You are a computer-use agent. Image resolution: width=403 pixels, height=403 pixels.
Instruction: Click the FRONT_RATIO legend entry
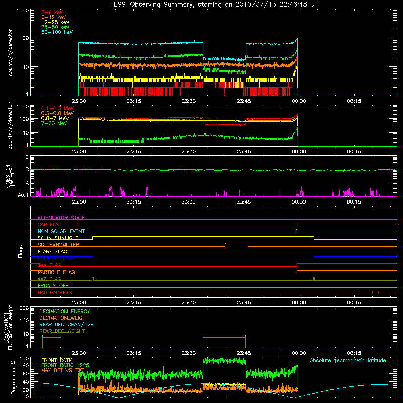tap(57, 360)
